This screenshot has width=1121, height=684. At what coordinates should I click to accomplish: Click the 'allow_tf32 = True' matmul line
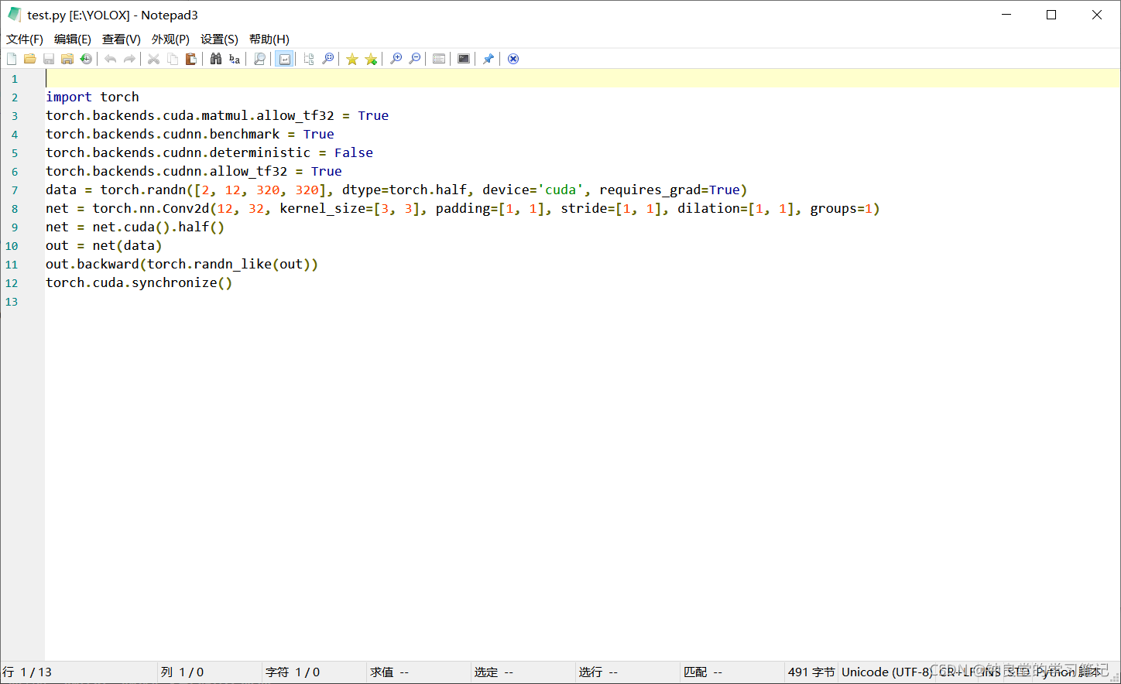217,115
